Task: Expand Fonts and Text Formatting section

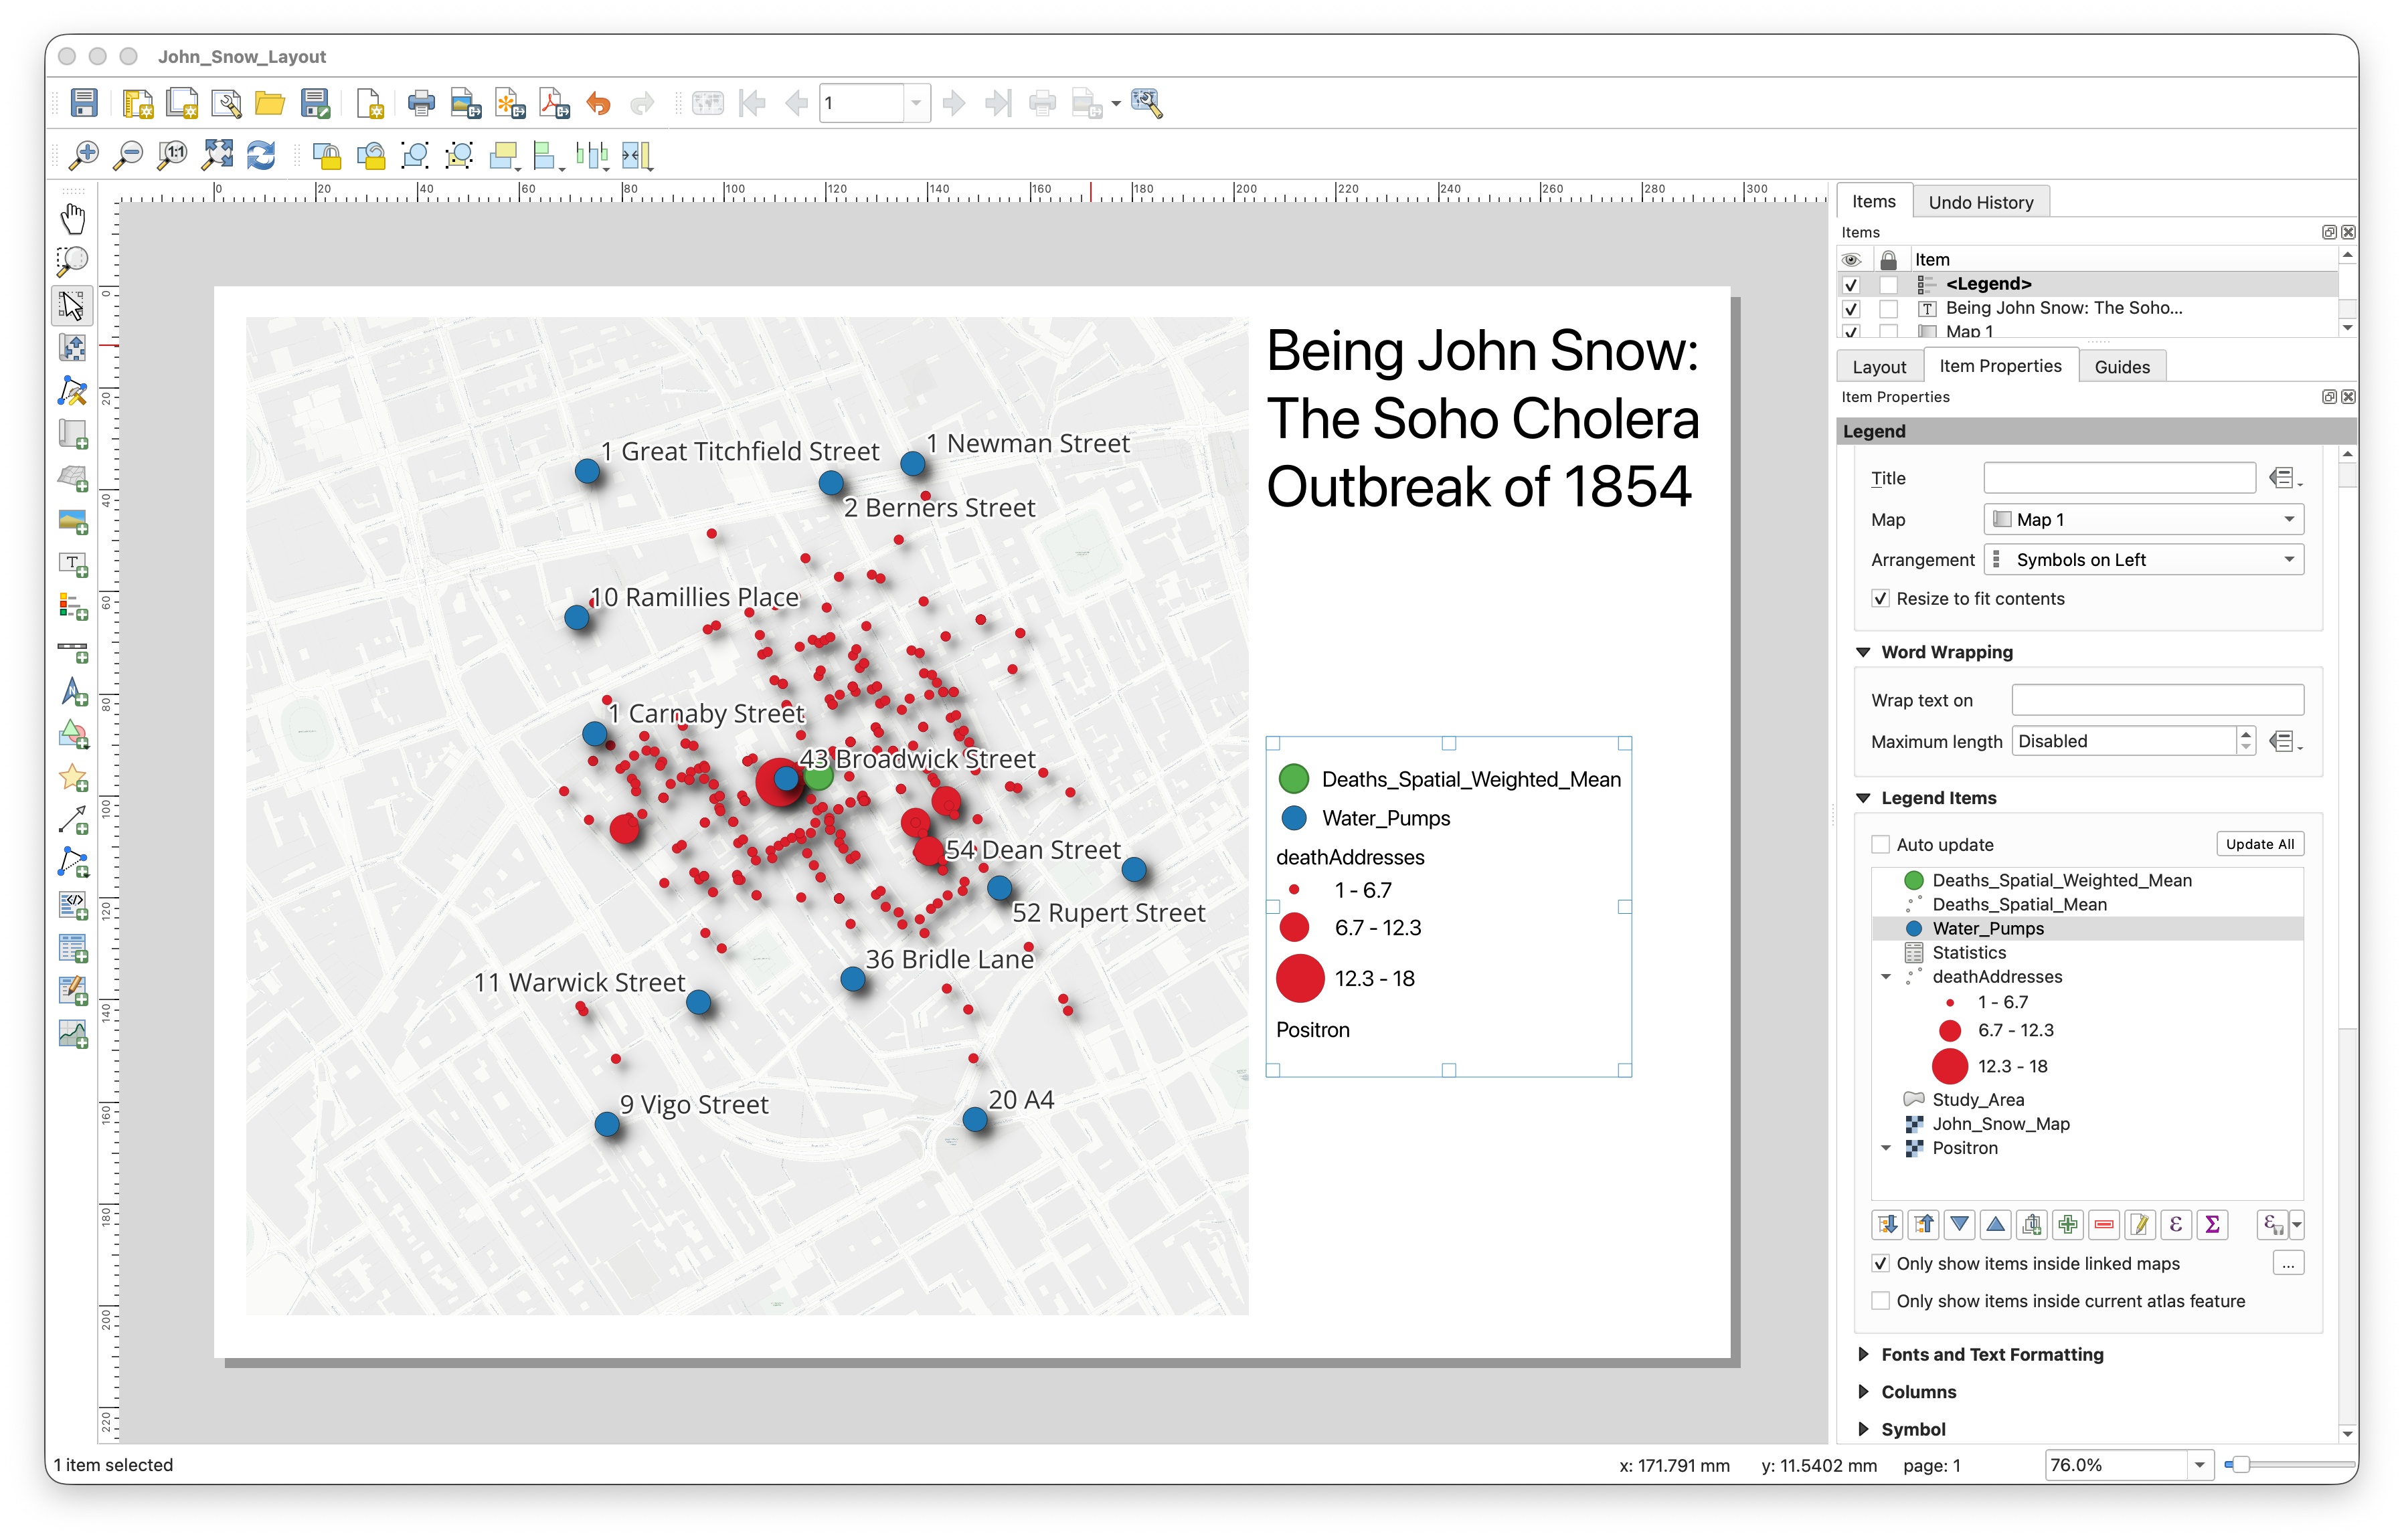Action: point(1864,1354)
